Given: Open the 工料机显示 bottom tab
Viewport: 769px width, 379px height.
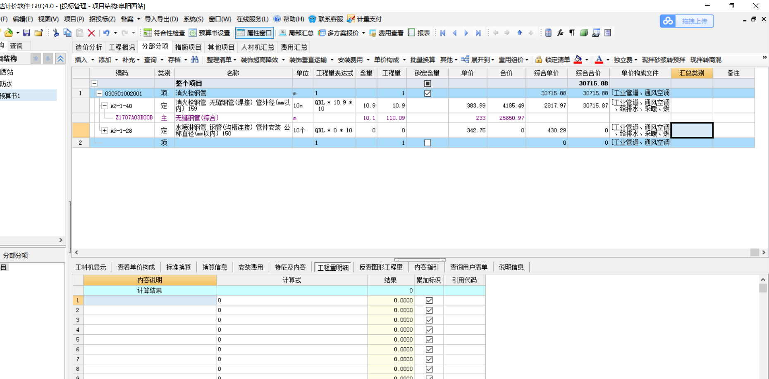Looking at the screenshot, I should tap(91, 267).
